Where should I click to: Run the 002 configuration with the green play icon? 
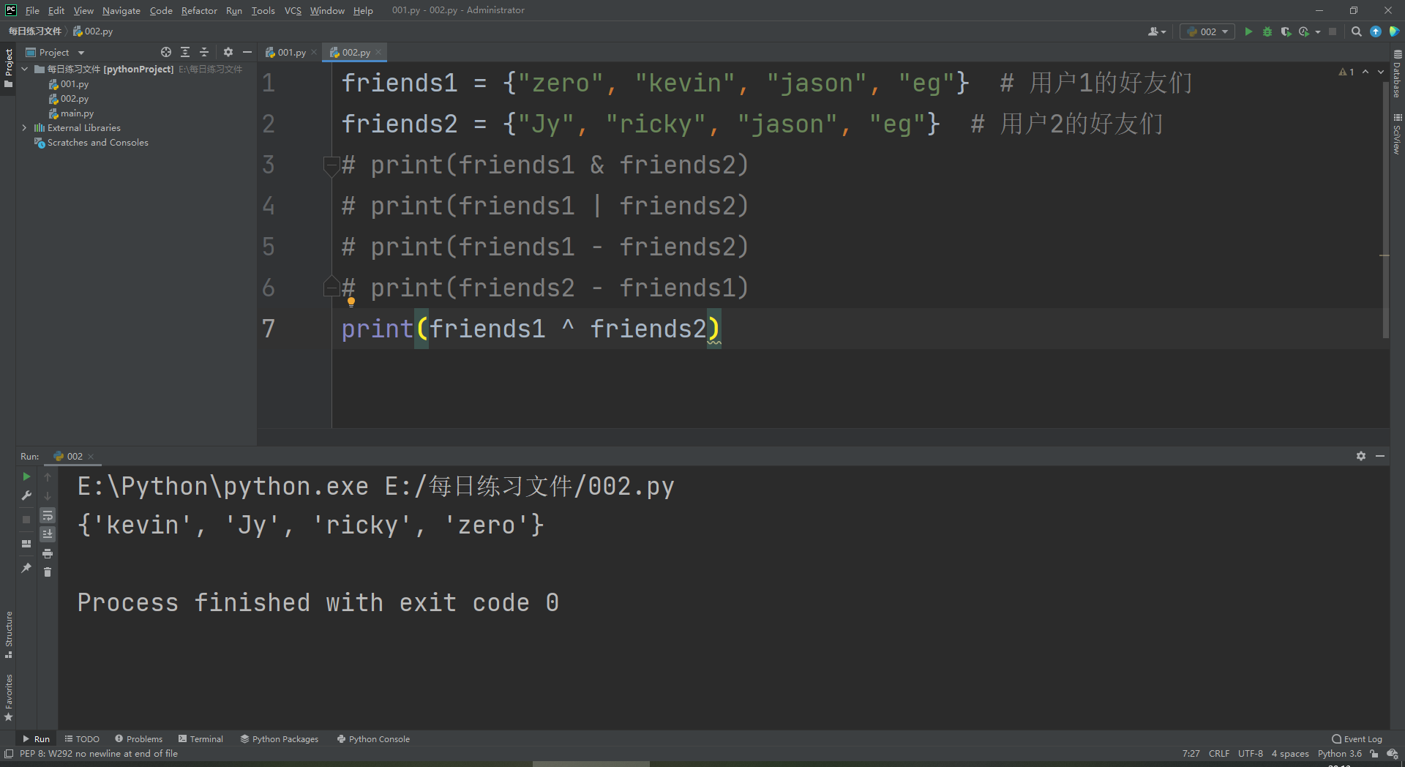click(x=1248, y=31)
